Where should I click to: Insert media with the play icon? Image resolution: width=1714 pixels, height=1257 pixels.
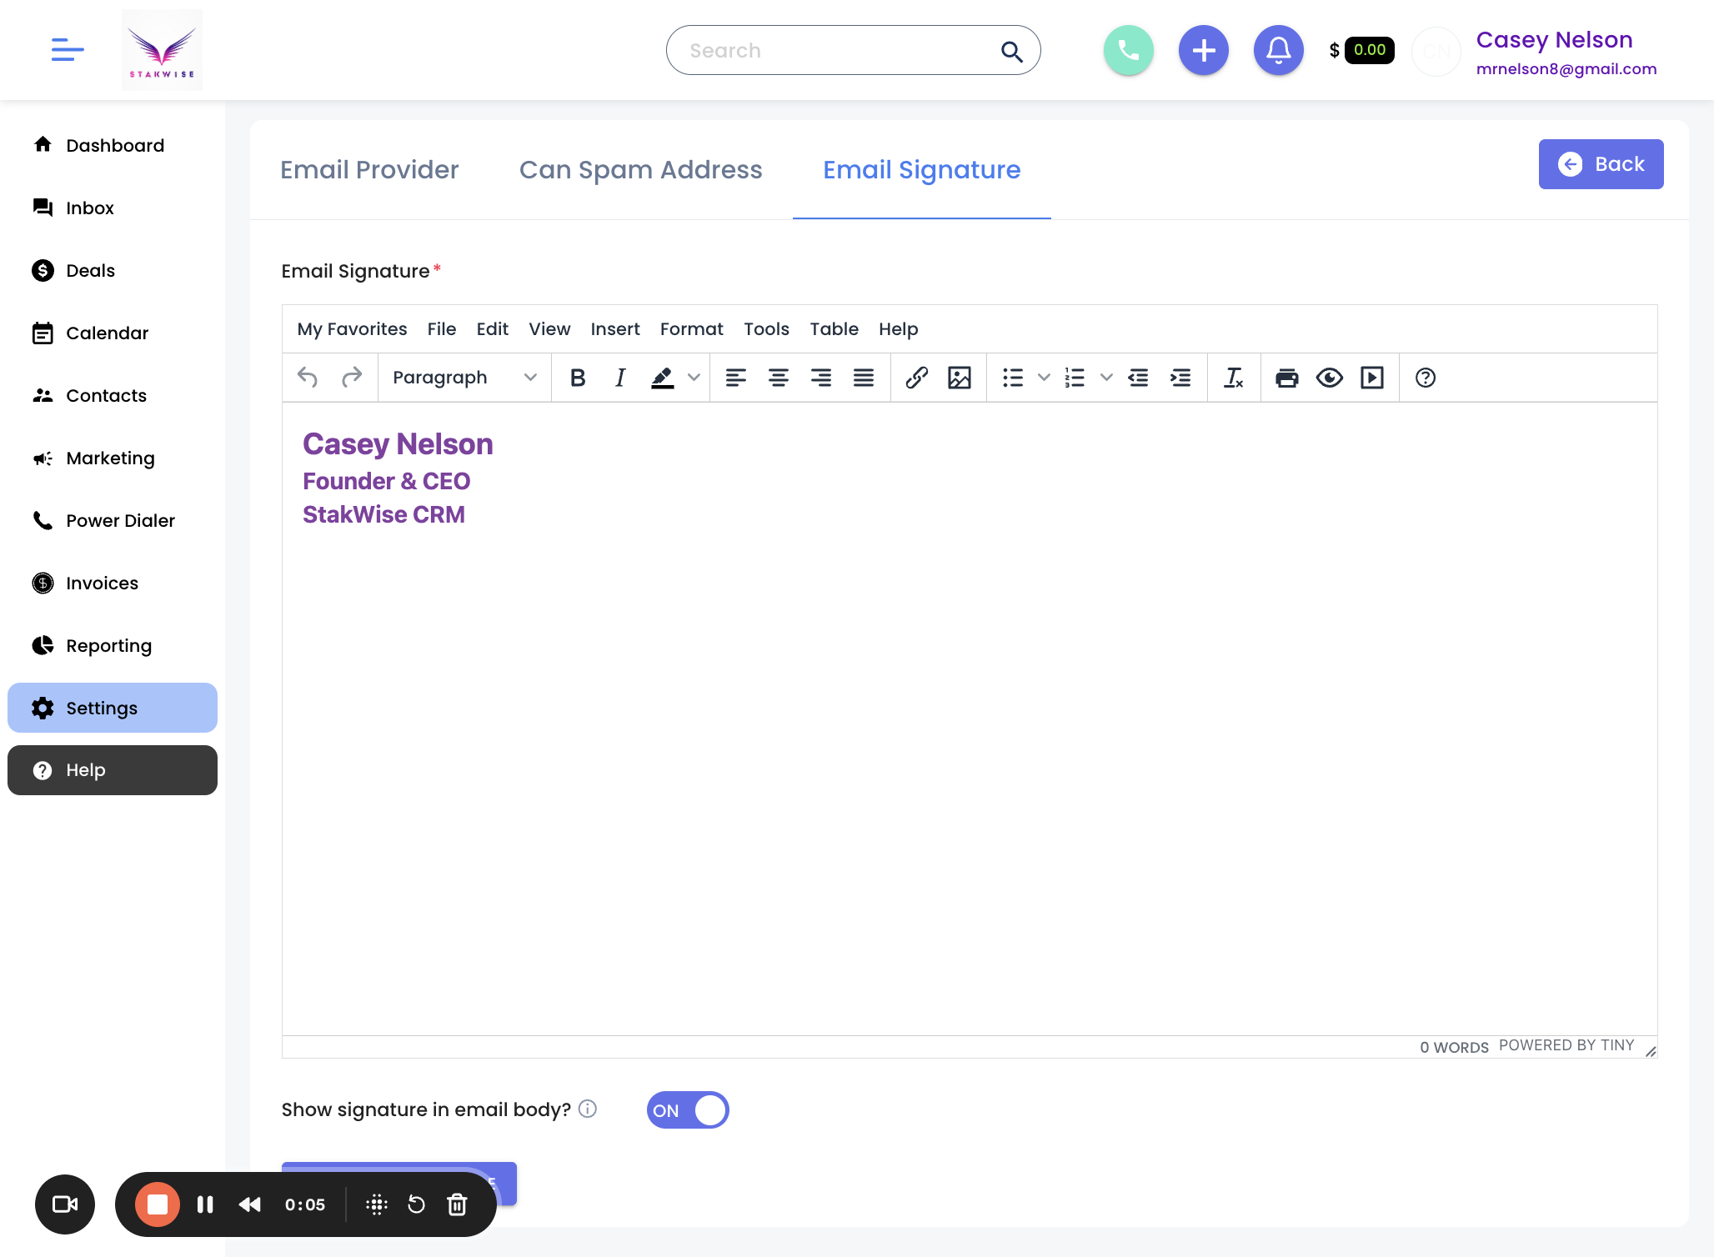click(1372, 378)
